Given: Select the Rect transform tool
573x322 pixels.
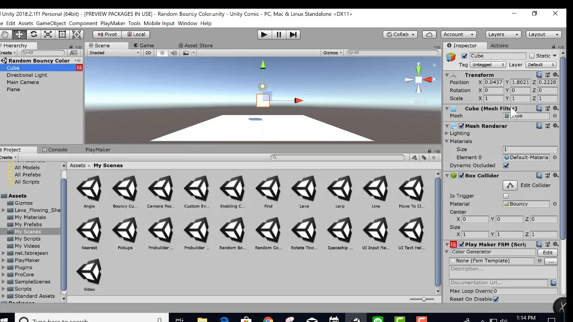Looking at the screenshot, I should [62, 34].
